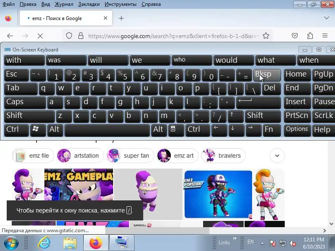Open tracking protection shield icon
Viewport: 335px width, 251px height.
pyautogui.click(x=69, y=36)
